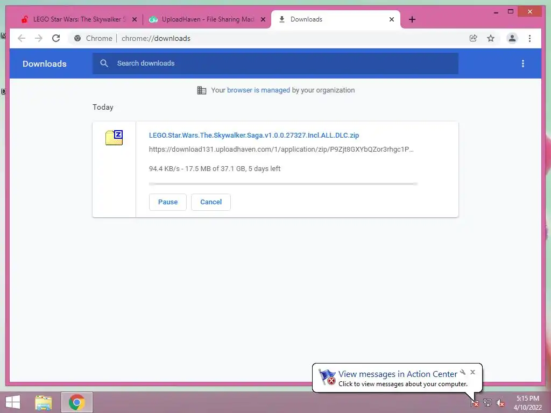Open a new tab with plus button
Viewport: 551px width, 413px height.
click(412, 20)
